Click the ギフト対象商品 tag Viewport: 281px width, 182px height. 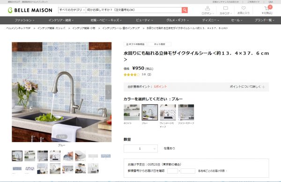click(135, 44)
